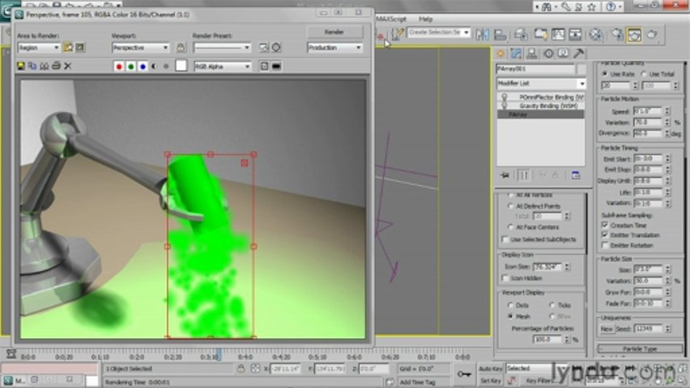Save the rendered image
The width and height of the screenshot is (690, 388).
pyautogui.click(x=21, y=66)
